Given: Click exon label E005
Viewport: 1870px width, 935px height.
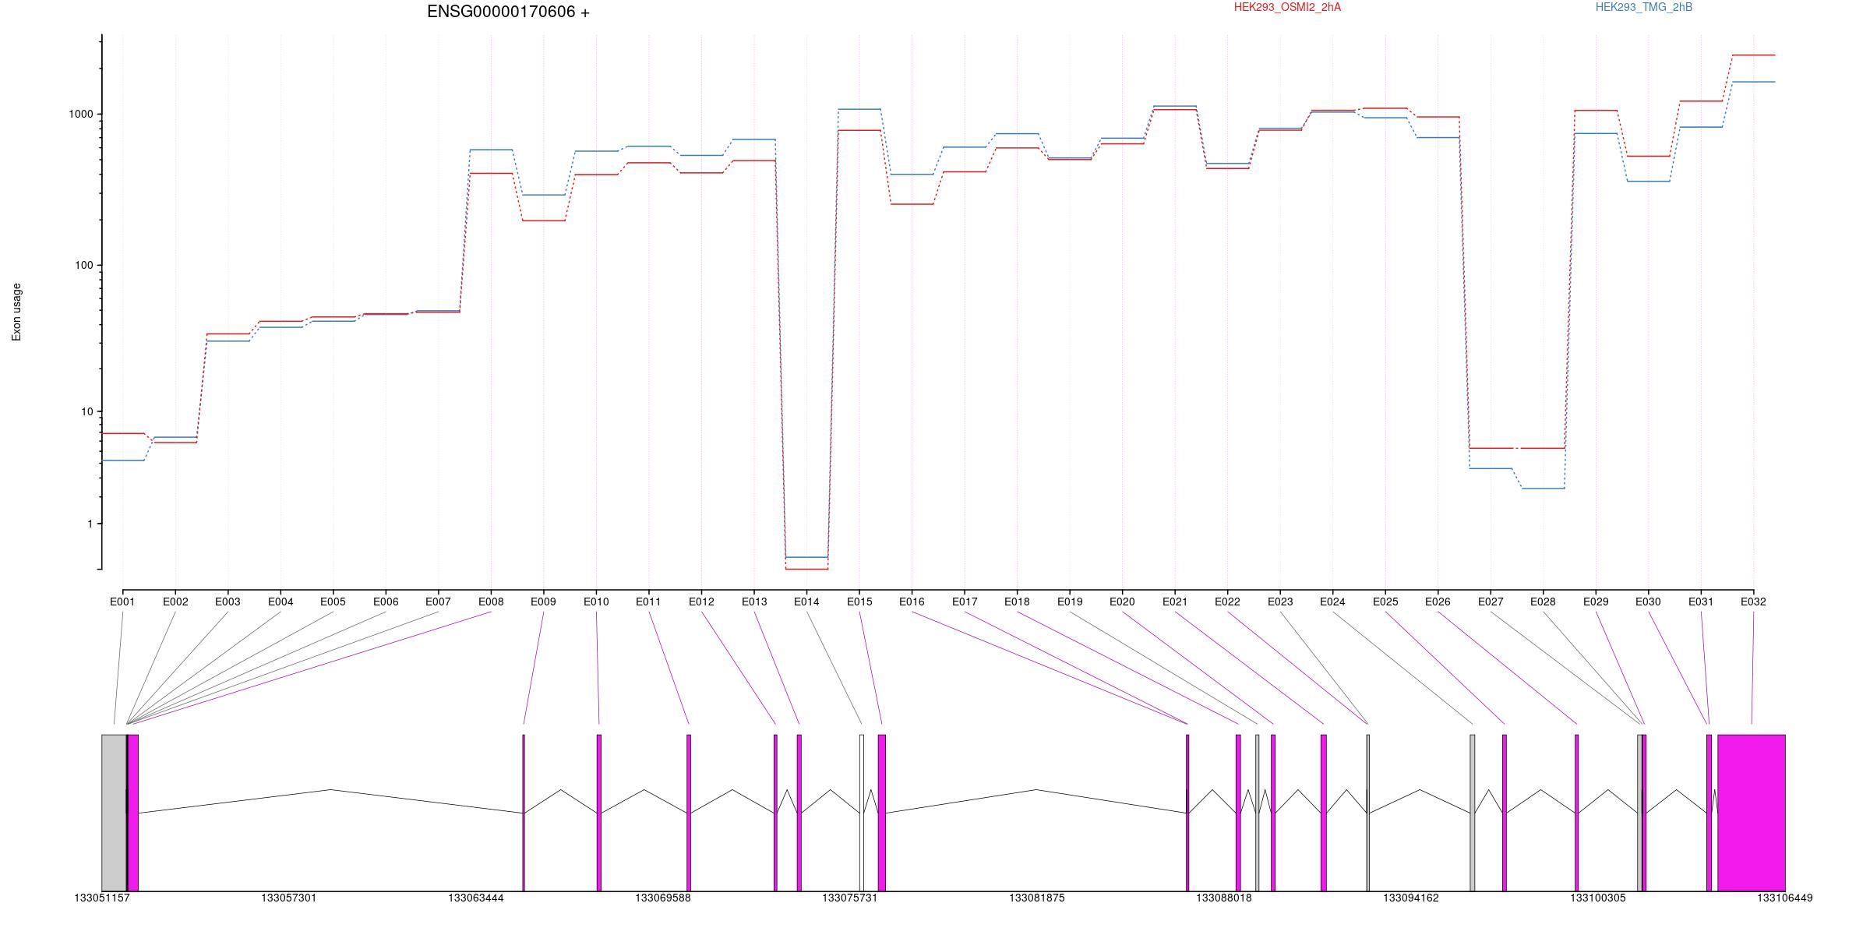Looking at the screenshot, I should point(333,602).
